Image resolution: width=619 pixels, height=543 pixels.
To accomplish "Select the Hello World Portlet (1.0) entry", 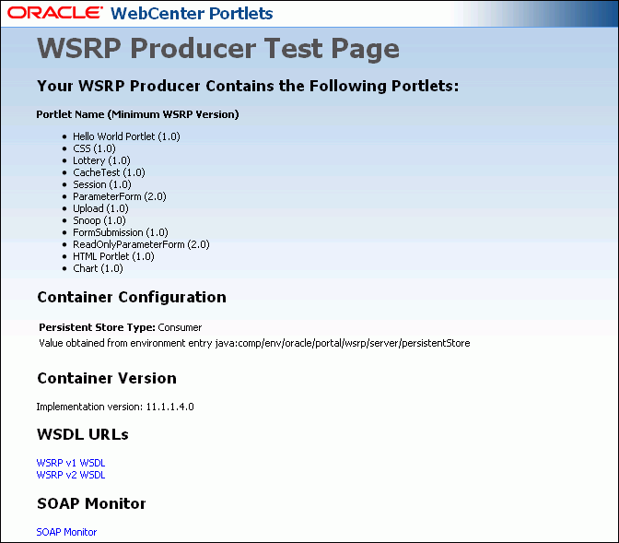I will (126, 136).
